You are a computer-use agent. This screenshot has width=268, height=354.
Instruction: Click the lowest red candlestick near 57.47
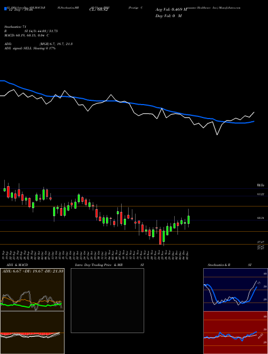(160, 237)
